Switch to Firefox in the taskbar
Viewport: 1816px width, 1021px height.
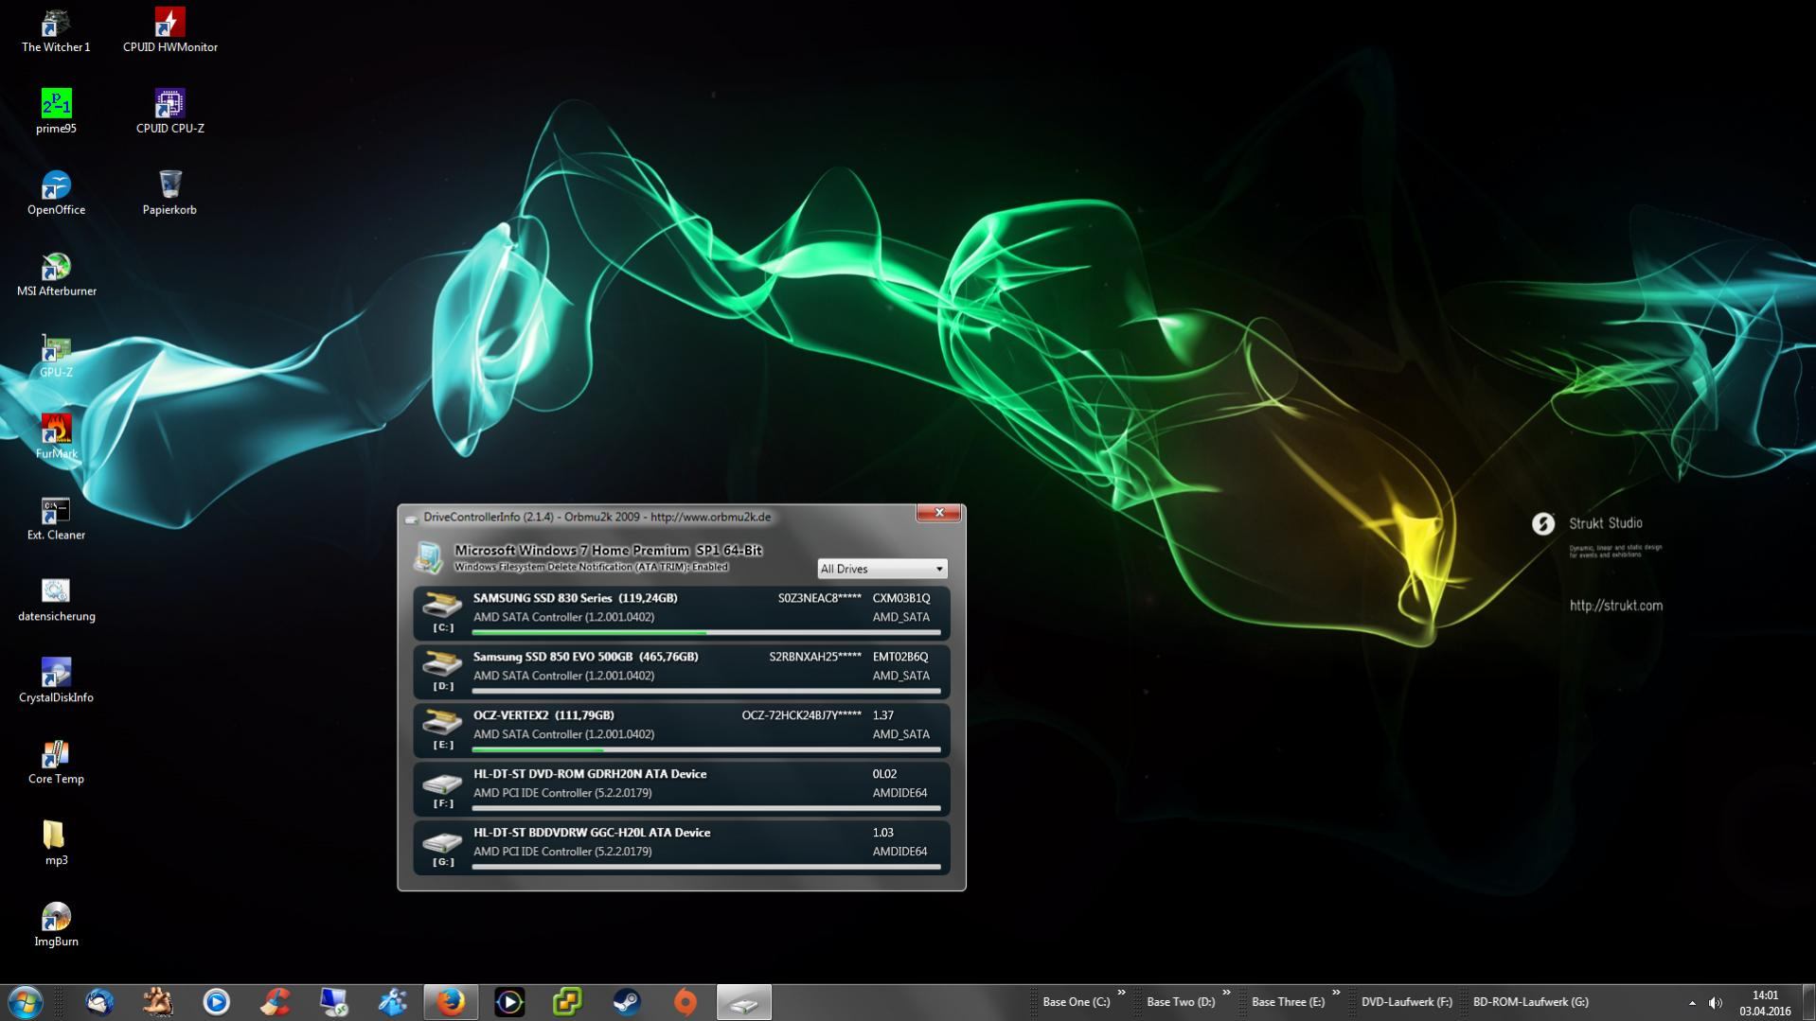point(452,1002)
